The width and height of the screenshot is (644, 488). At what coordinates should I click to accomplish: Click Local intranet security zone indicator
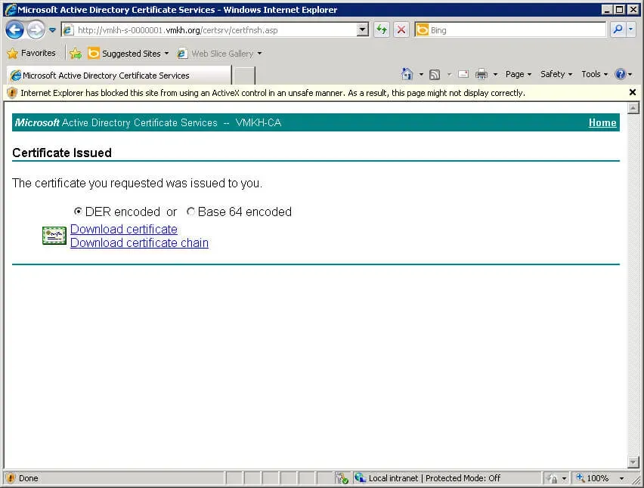pos(428,478)
